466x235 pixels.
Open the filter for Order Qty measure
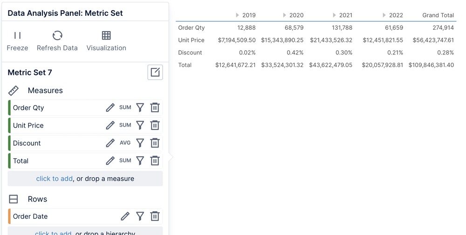click(x=140, y=107)
